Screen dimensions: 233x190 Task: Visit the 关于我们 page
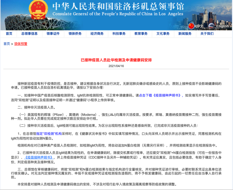[x=207, y=34]
